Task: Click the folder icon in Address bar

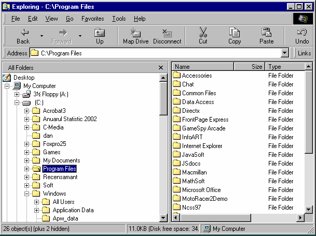Action: click(x=34, y=53)
